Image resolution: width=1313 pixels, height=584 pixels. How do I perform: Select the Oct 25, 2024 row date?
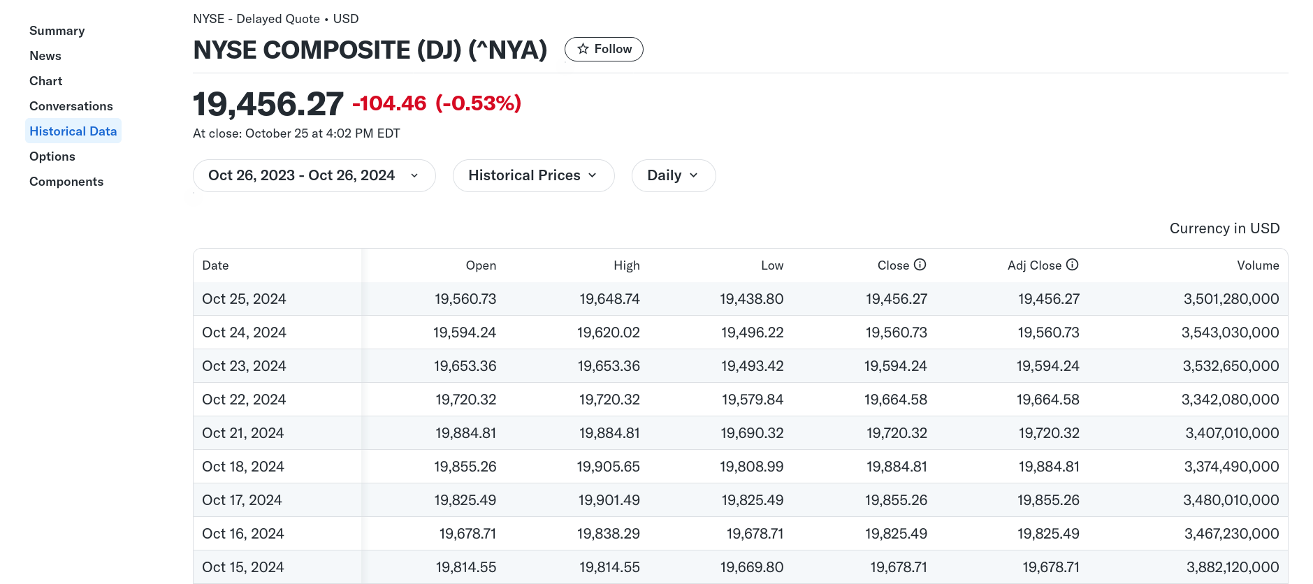[x=244, y=299]
